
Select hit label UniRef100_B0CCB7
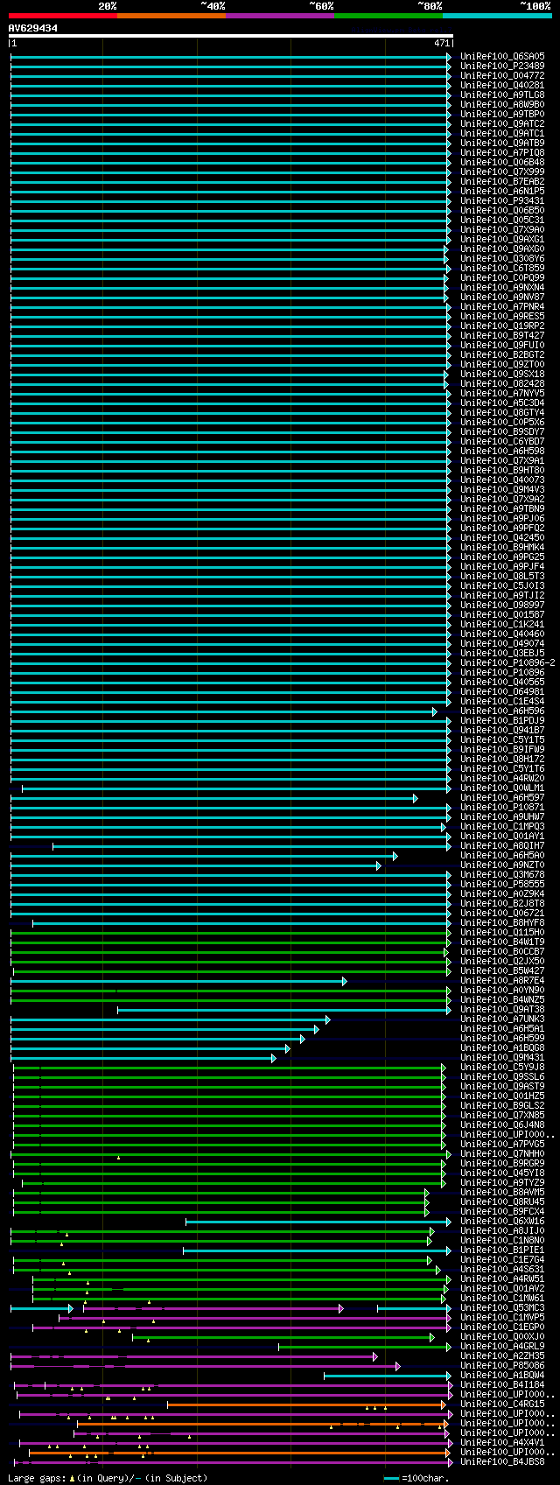click(x=502, y=951)
